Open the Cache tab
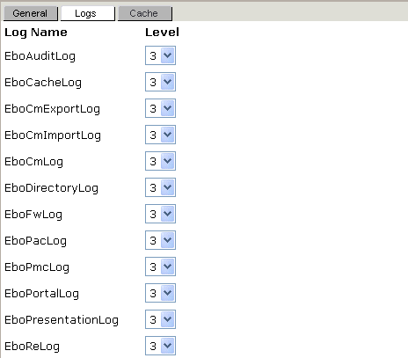 pos(145,13)
